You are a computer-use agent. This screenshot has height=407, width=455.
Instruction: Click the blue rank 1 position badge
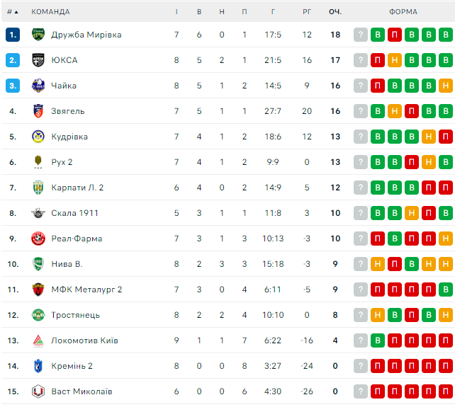(13, 35)
